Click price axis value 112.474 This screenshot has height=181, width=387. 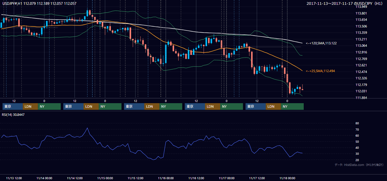click(361, 72)
